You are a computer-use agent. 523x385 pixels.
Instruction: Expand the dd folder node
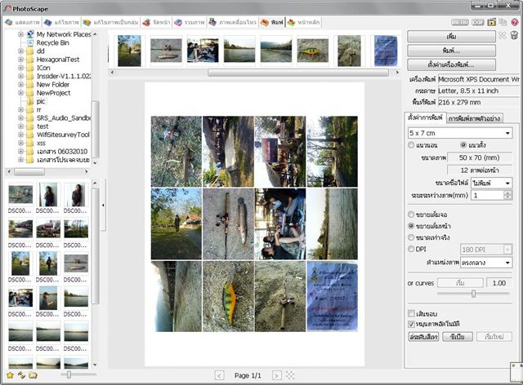(x=20, y=51)
